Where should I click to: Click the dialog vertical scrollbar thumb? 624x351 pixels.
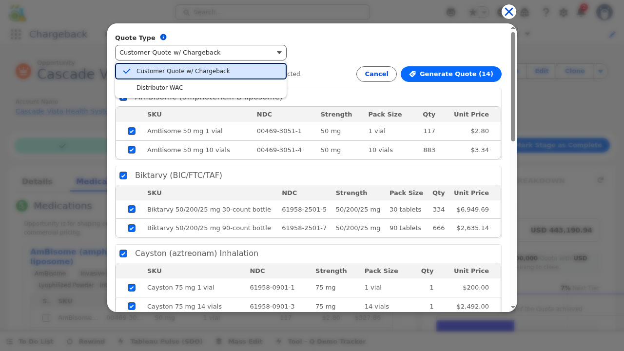pos(513,87)
